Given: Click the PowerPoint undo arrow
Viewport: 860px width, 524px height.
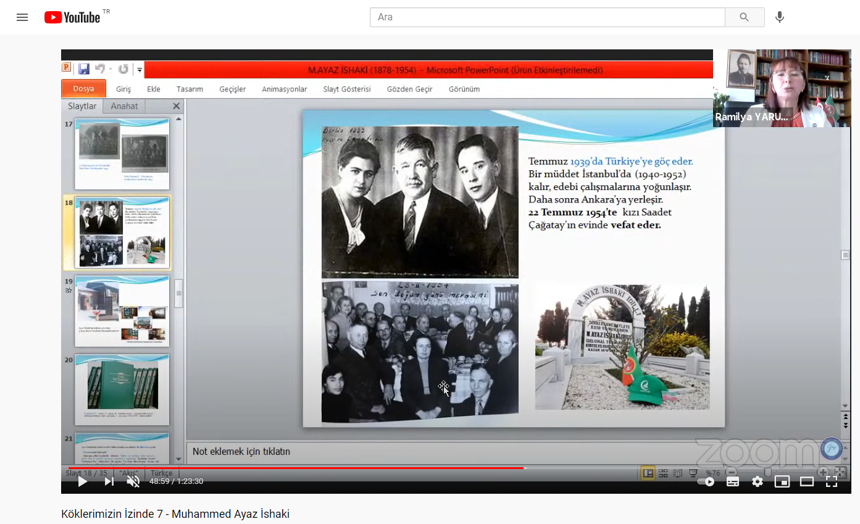Looking at the screenshot, I should click(x=99, y=69).
